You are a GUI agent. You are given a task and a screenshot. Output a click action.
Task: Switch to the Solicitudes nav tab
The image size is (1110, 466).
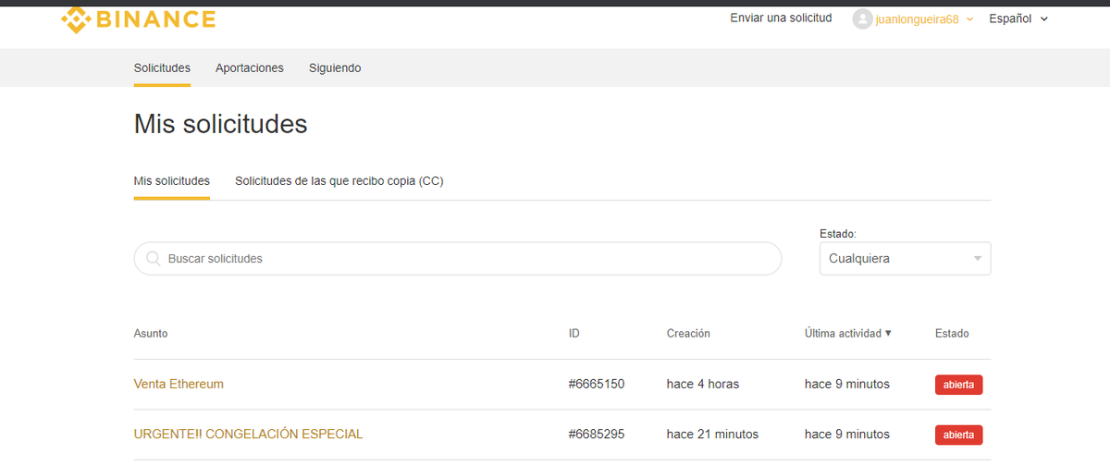pos(162,68)
